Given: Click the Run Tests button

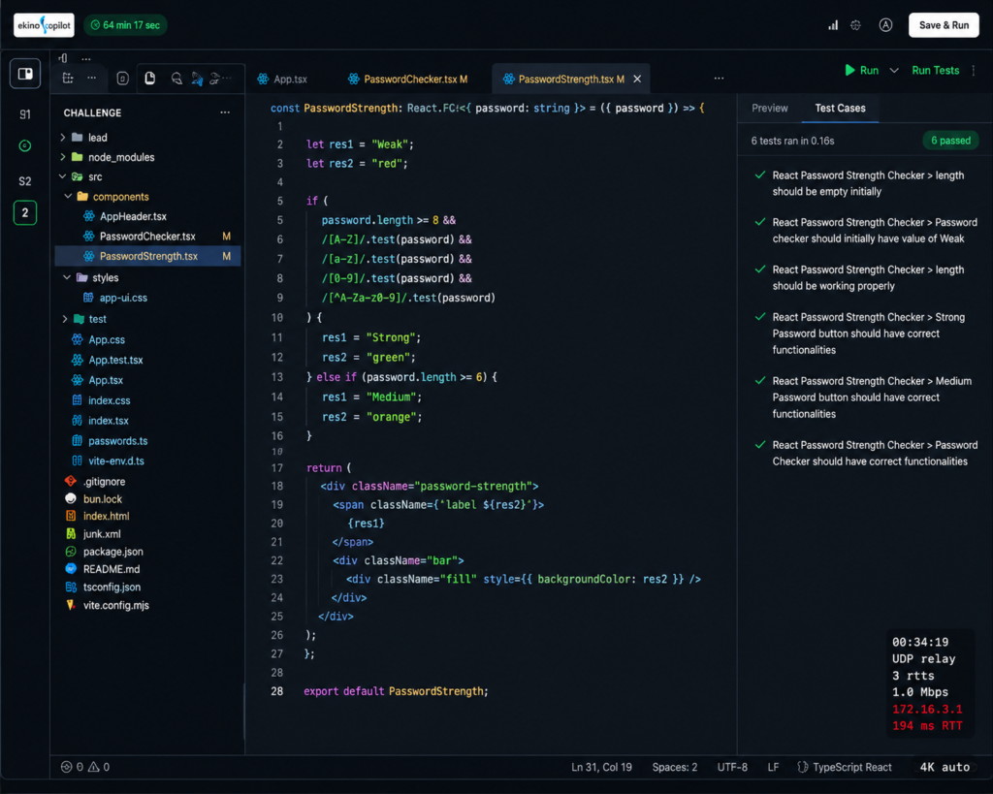Looking at the screenshot, I should click(x=936, y=70).
